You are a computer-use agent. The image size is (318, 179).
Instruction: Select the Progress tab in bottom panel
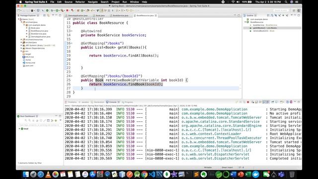[127, 102]
